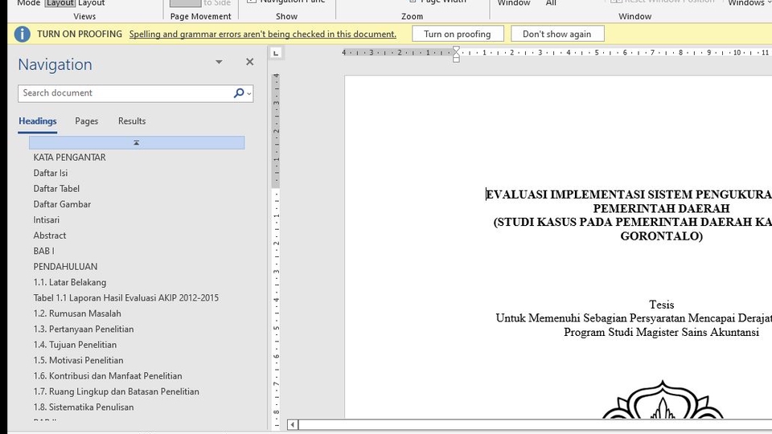This screenshot has height=434, width=772.
Task: Click the left indent marker on ruler
Action: point(457,59)
